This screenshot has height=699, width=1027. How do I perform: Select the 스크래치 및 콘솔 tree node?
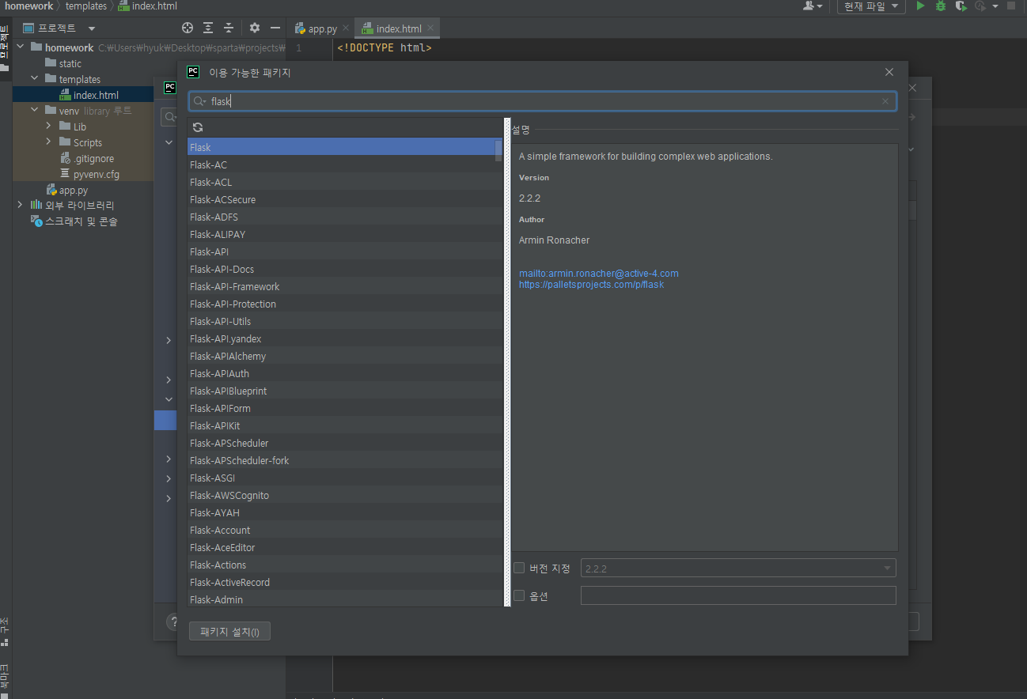click(81, 221)
